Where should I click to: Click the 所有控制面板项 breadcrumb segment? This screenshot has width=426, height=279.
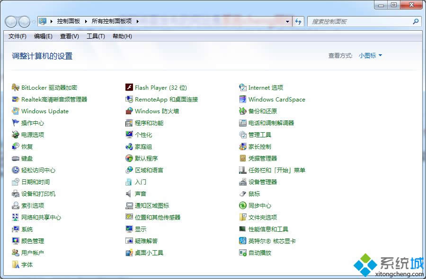pyautogui.click(x=112, y=21)
